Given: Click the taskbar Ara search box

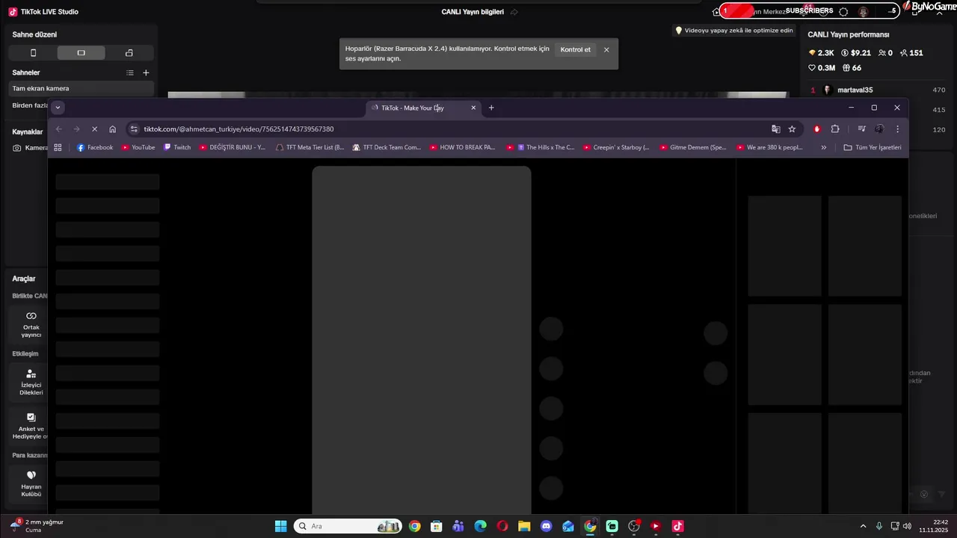Looking at the screenshot, I should (348, 526).
